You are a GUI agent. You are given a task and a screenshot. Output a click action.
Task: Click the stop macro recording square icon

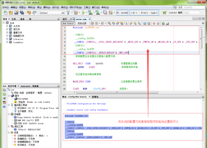158,24
